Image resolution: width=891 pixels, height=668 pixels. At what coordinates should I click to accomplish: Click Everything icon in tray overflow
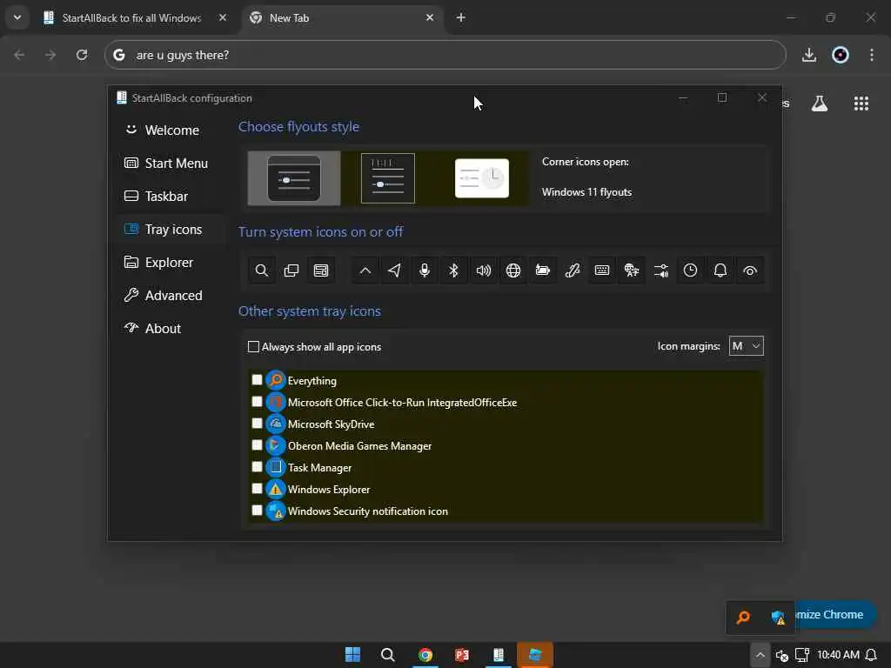743,617
